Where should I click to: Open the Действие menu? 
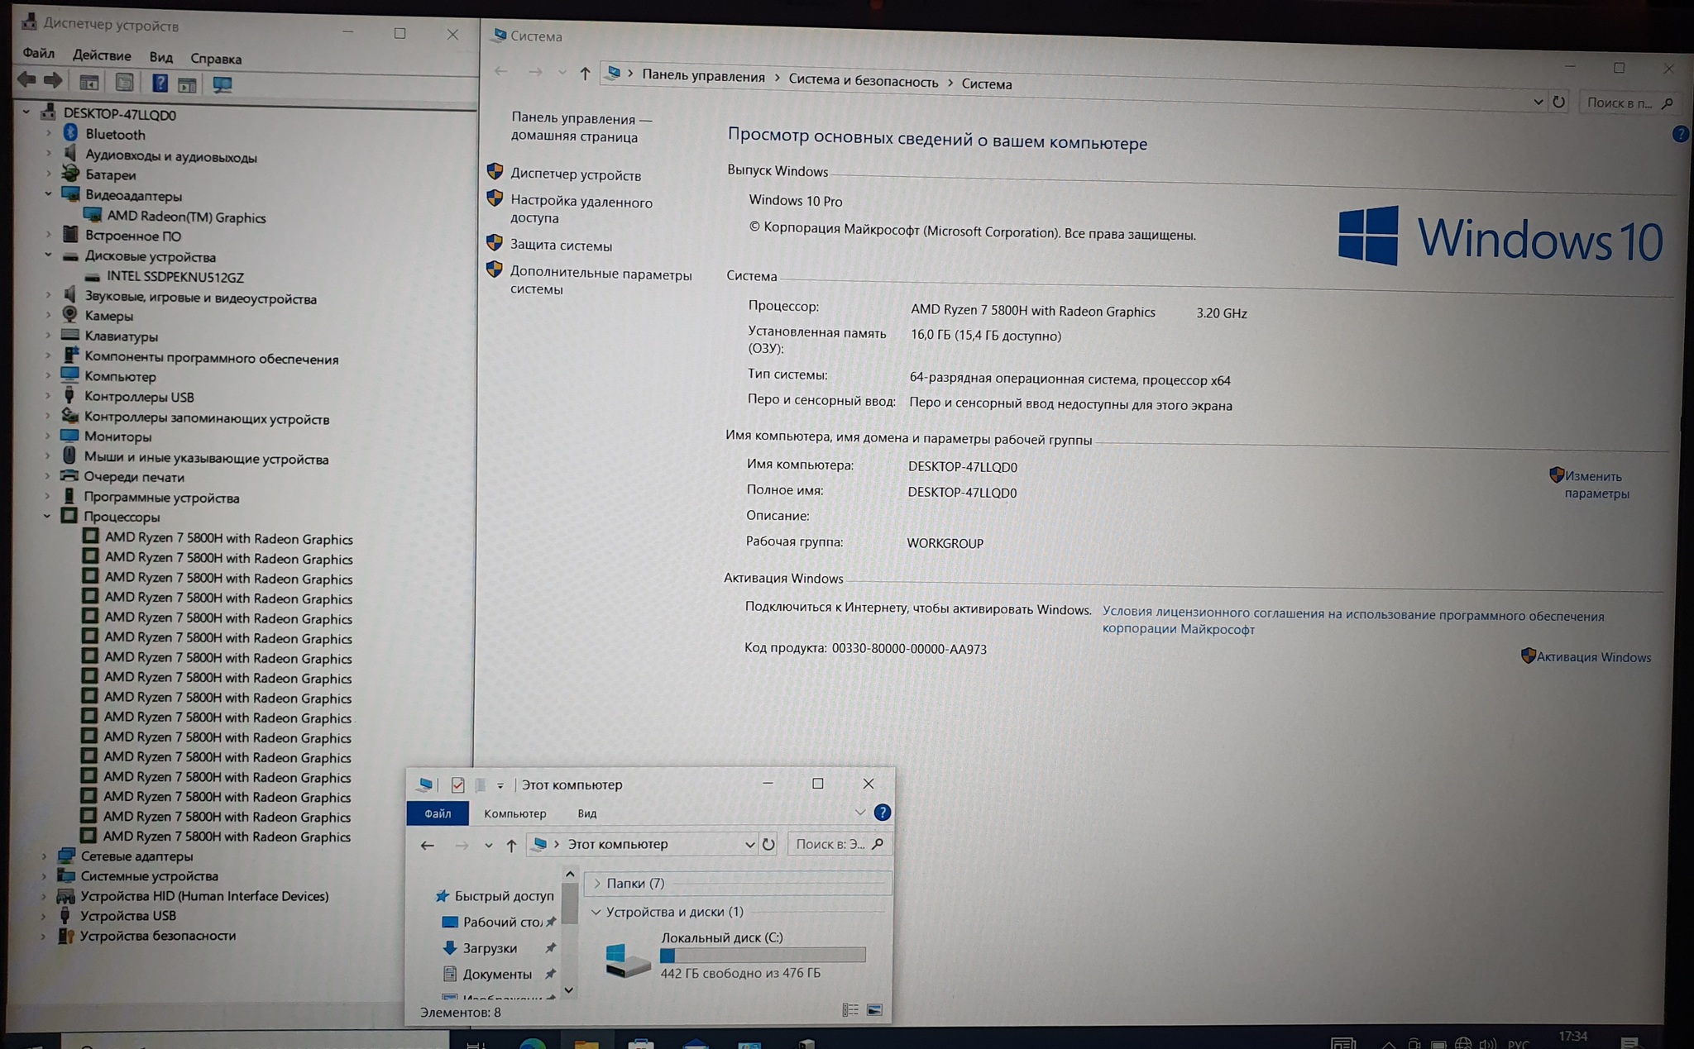(x=101, y=55)
